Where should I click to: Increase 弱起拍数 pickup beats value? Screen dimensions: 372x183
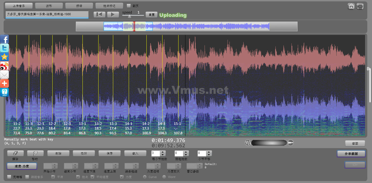186,152
